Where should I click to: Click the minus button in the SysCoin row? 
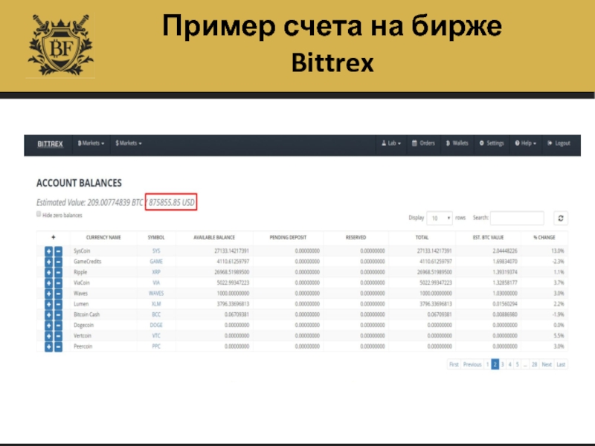coord(58,251)
